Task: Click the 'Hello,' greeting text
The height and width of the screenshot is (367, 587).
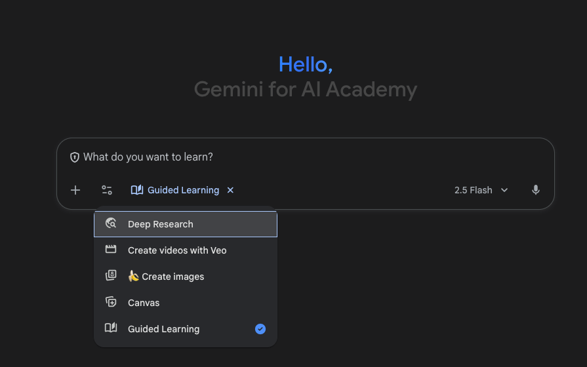Action: 306,64
